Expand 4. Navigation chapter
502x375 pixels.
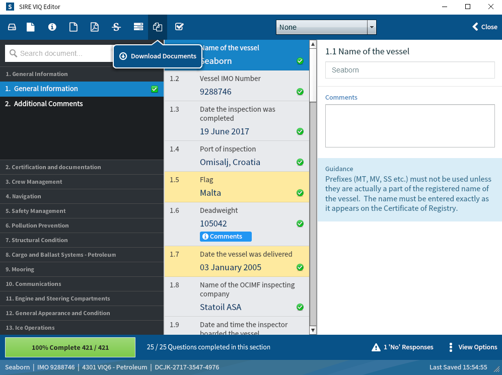pos(82,196)
